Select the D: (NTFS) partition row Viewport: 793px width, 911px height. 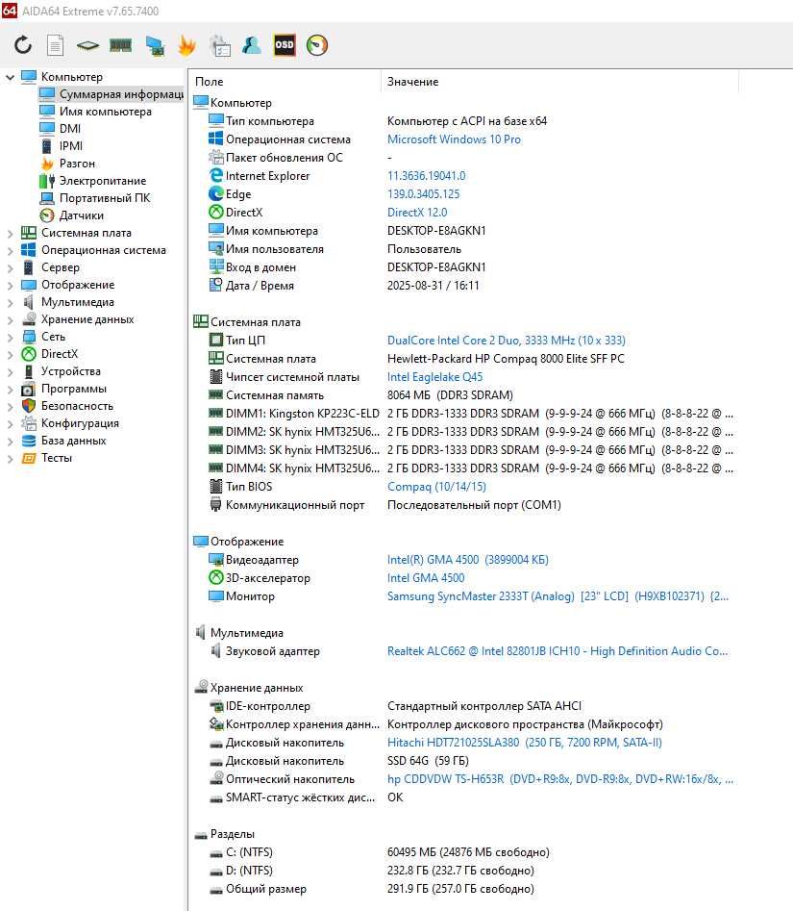click(x=463, y=871)
